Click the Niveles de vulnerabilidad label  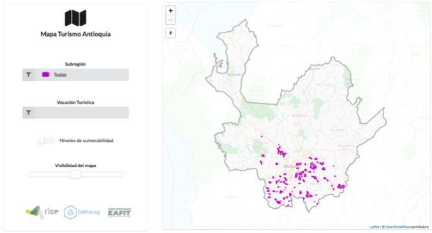[x=87, y=140]
